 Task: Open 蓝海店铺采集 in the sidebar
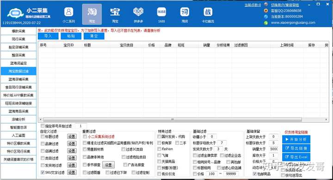[18, 79]
